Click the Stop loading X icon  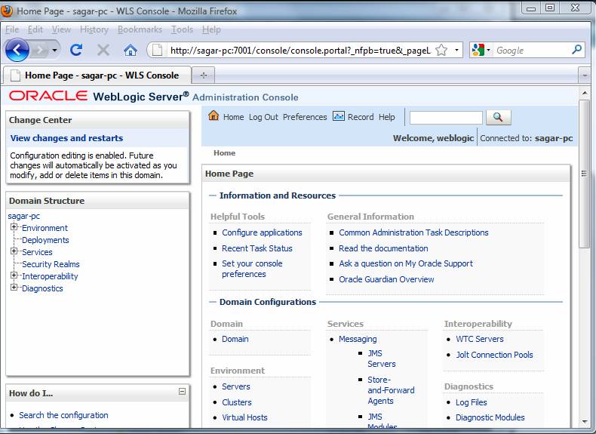click(103, 50)
